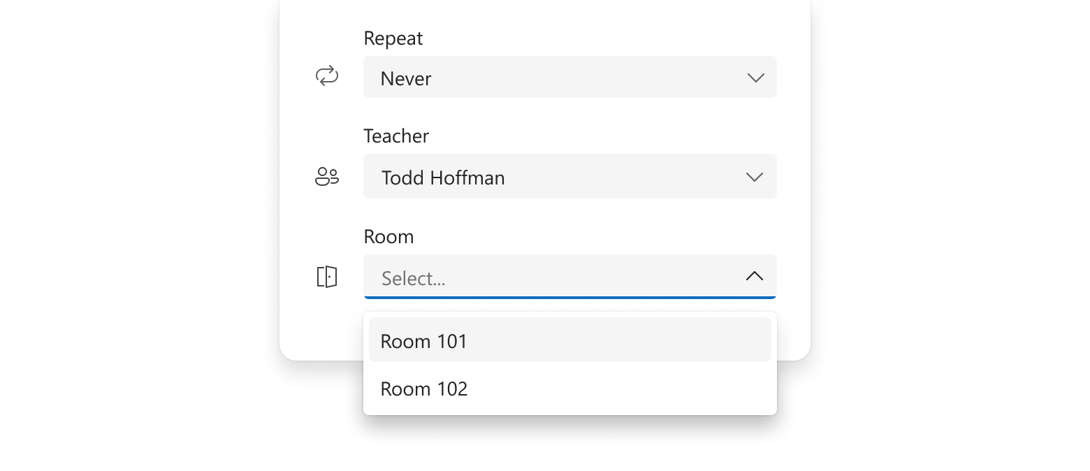Click the upward chevron on the Room field
The width and height of the screenshot is (1090, 471).
click(754, 276)
